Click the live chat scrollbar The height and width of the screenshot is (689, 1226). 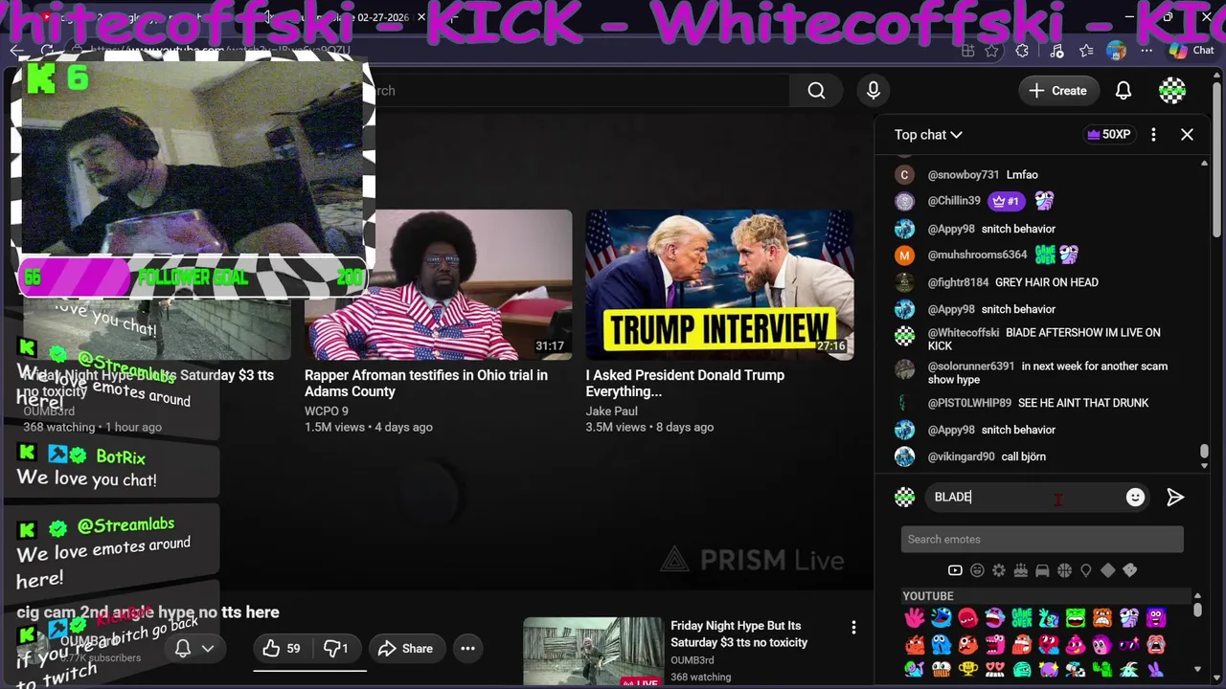[x=1204, y=452]
